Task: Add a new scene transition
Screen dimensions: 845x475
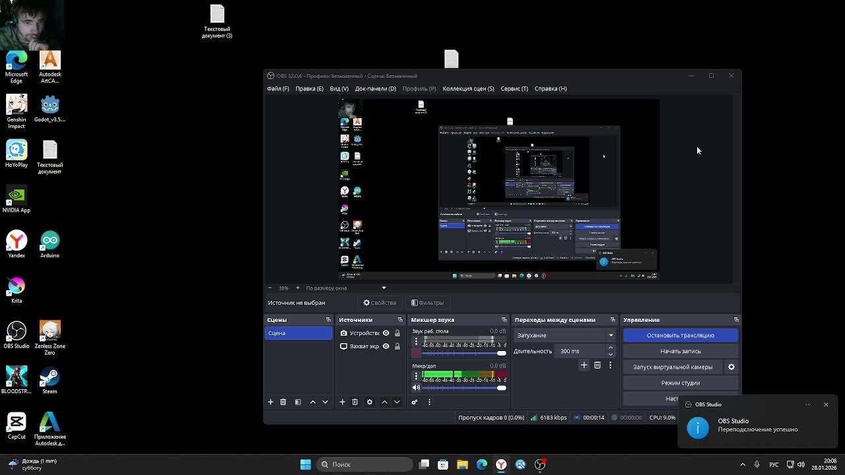Action: (584, 365)
